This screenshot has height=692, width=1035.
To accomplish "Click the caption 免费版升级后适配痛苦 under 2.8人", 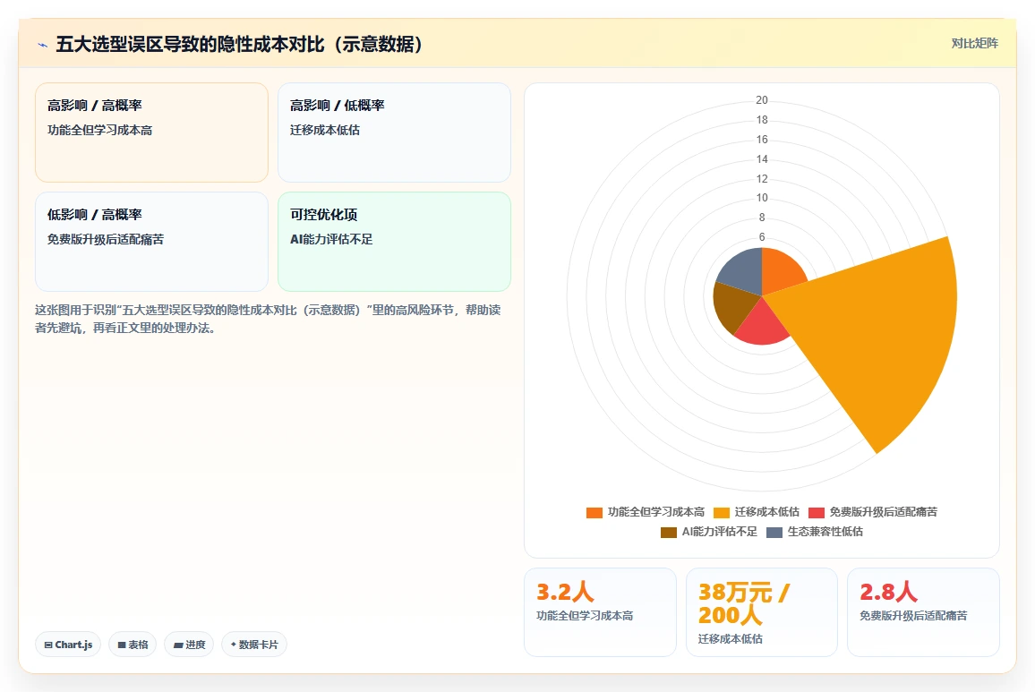I will pyautogui.click(x=913, y=616).
